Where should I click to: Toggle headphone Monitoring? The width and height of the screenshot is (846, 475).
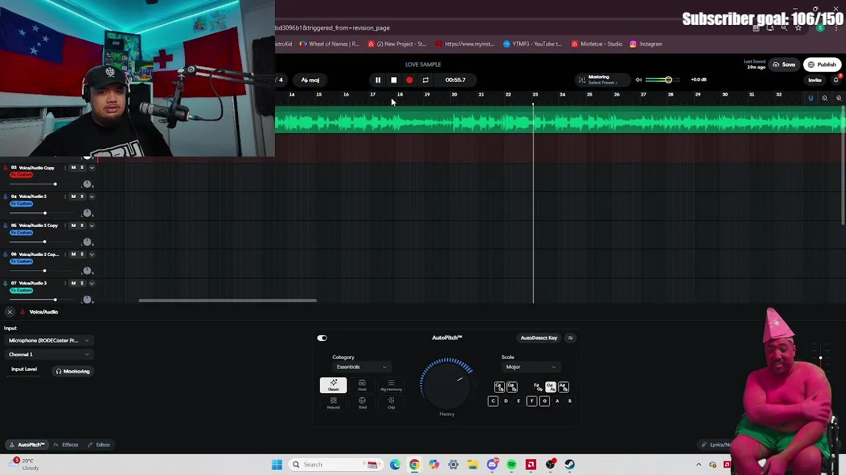(x=73, y=371)
